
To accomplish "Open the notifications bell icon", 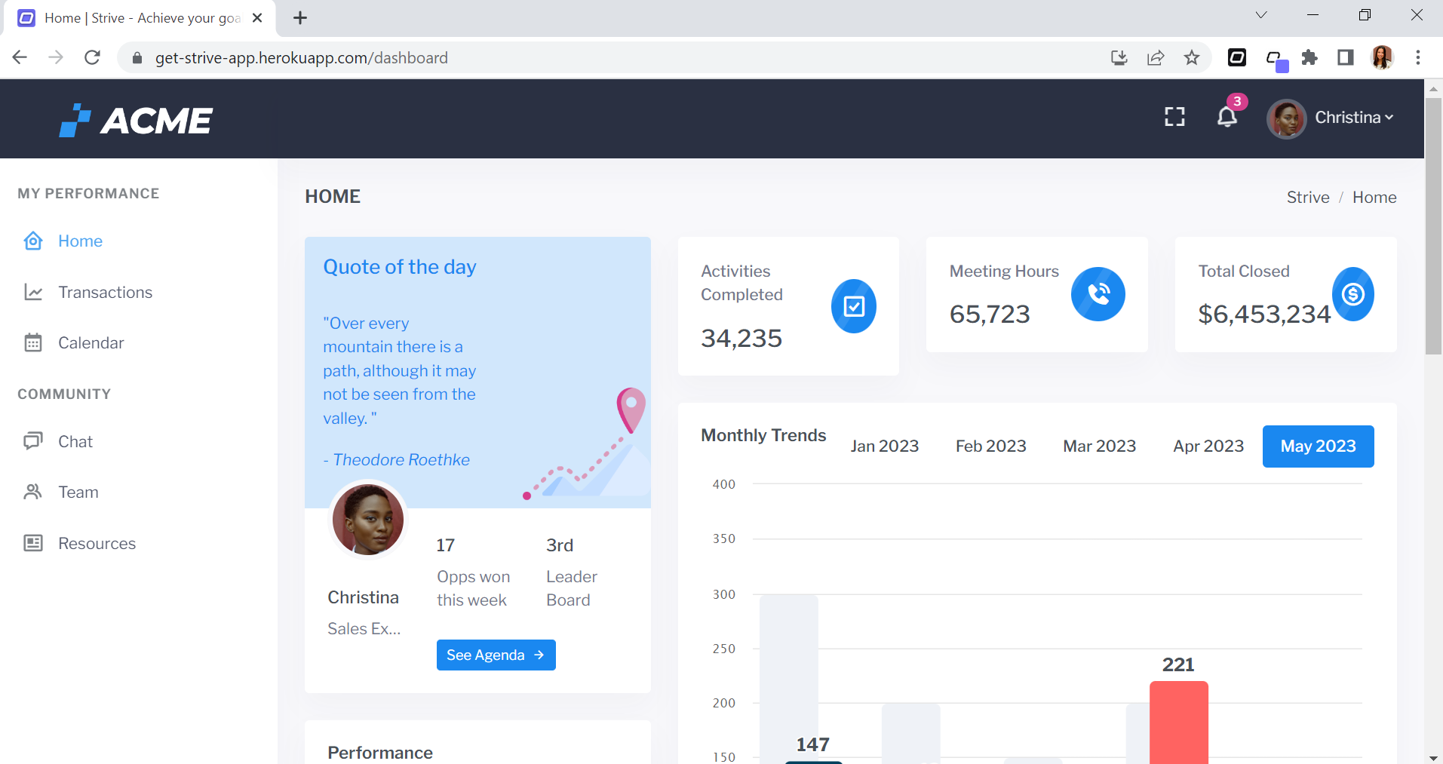I will point(1227,117).
